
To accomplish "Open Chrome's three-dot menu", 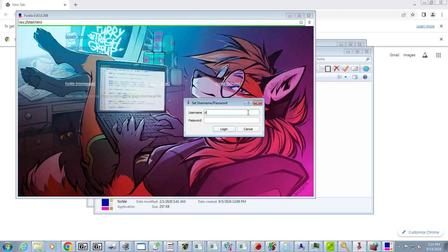I will (x=442, y=15).
